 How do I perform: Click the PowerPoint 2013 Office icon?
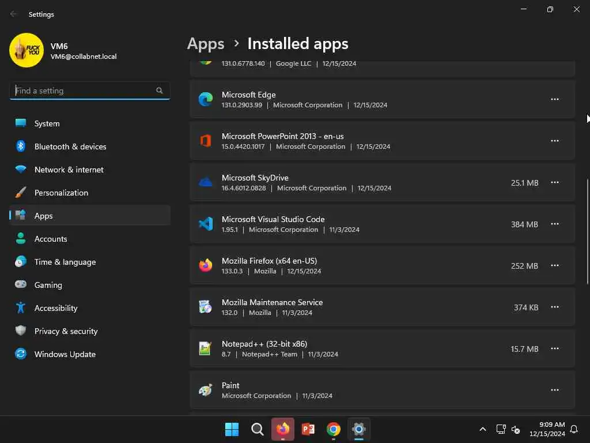[x=206, y=141]
